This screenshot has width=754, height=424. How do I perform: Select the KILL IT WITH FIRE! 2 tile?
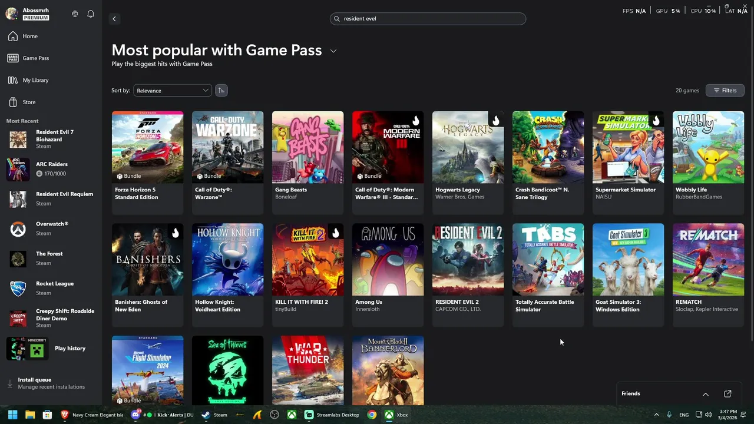(x=307, y=275)
